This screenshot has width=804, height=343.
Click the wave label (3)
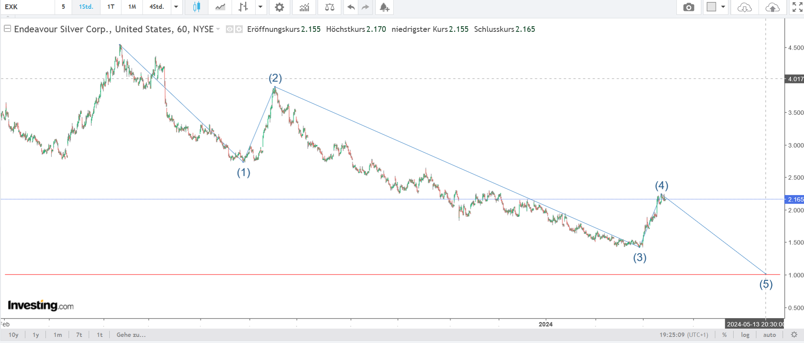coord(640,257)
